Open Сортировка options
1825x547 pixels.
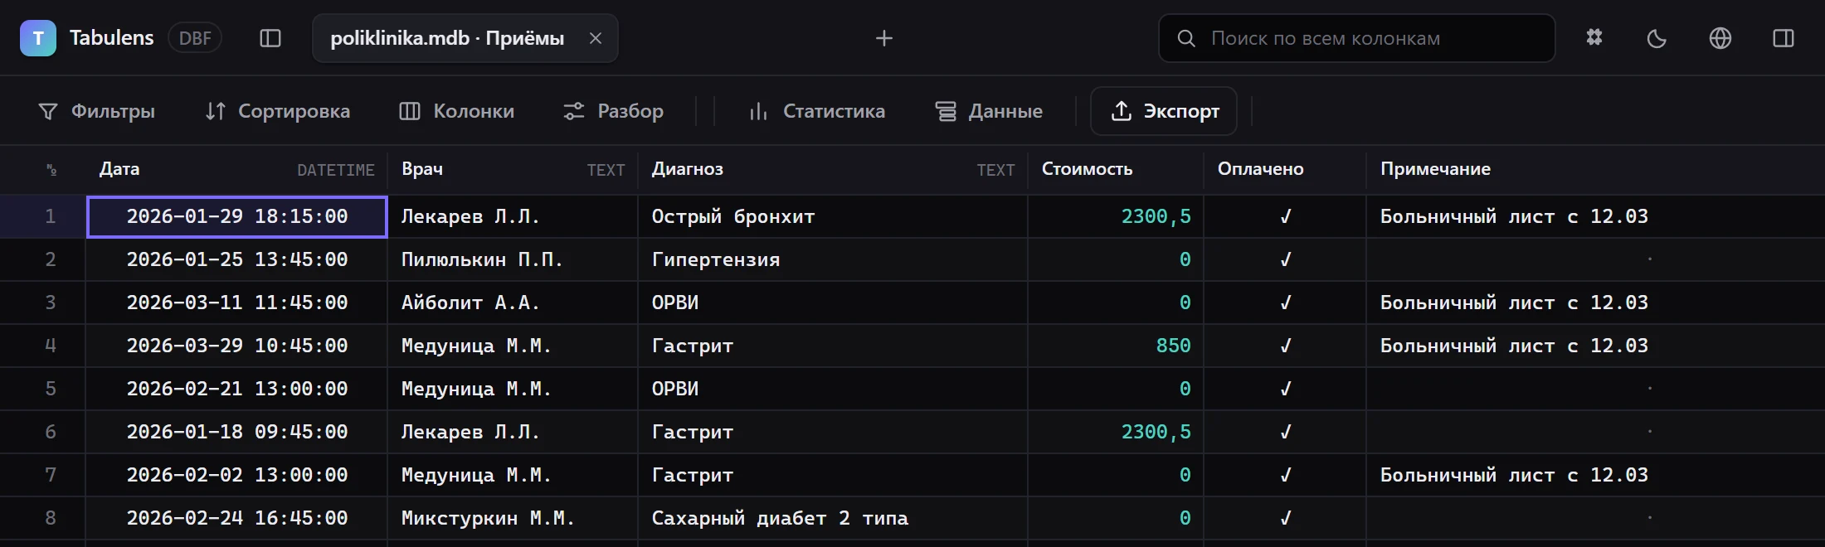pos(278,111)
